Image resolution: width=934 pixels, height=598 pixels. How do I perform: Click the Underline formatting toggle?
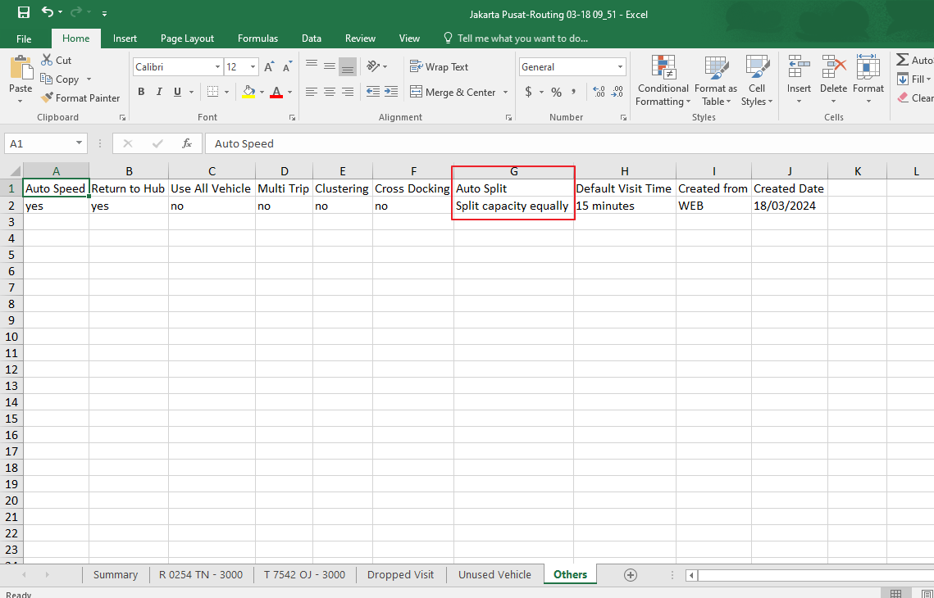176,92
